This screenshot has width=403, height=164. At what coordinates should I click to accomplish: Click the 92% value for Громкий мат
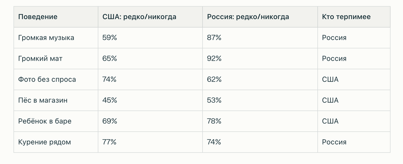pos(214,59)
